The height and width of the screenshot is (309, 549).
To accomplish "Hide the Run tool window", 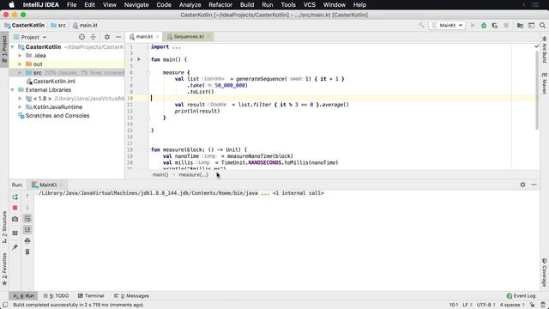I will click(534, 185).
